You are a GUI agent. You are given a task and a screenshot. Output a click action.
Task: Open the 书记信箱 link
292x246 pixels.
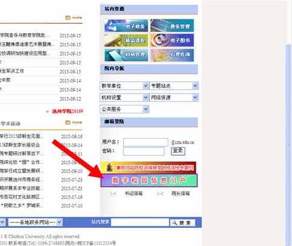tap(133, 194)
